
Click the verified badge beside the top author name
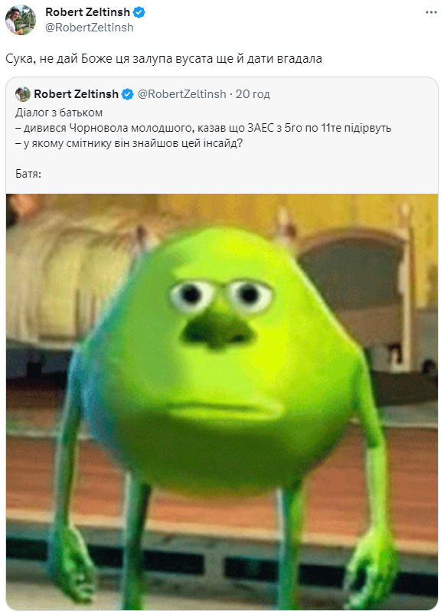[139, 12]
